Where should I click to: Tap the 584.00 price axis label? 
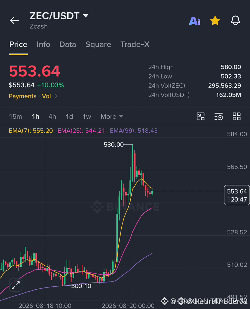[237, 134]
